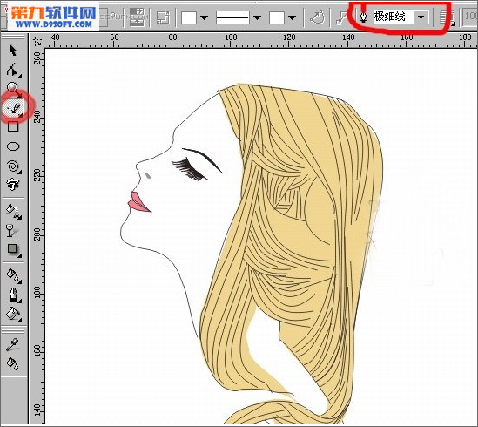Open the start arrowhead dropdown
Screen dimensions: 478x427
(194, 17)
